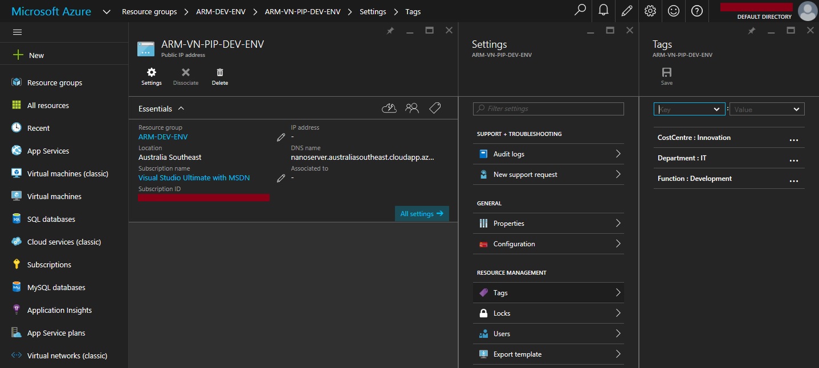Click the All settings button
Viewport: 819px width, 368px height.
[422, 214]
